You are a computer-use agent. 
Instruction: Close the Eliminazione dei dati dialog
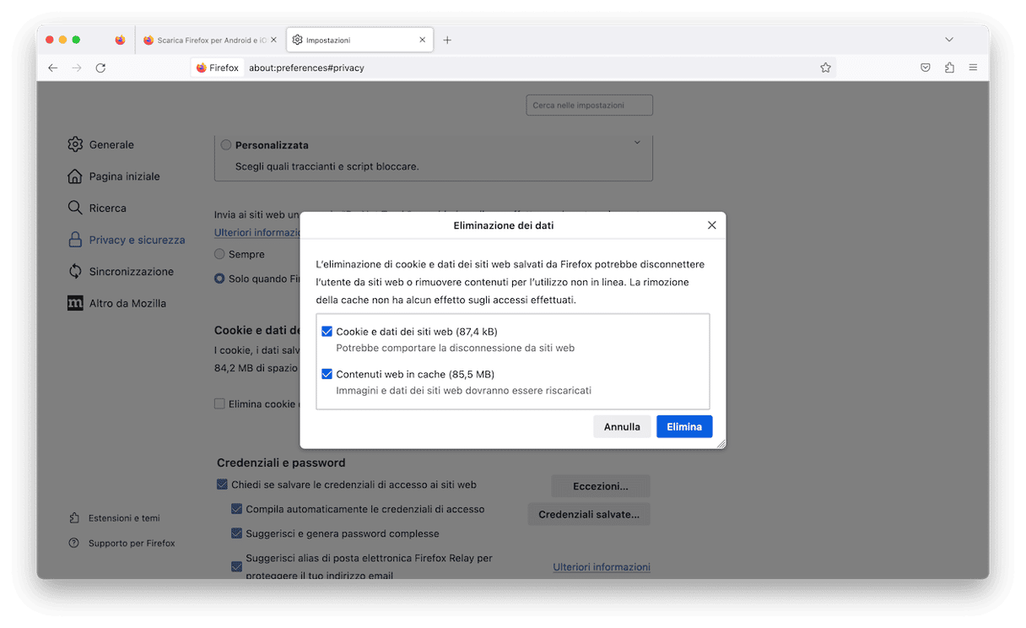[x=711, y=225]
